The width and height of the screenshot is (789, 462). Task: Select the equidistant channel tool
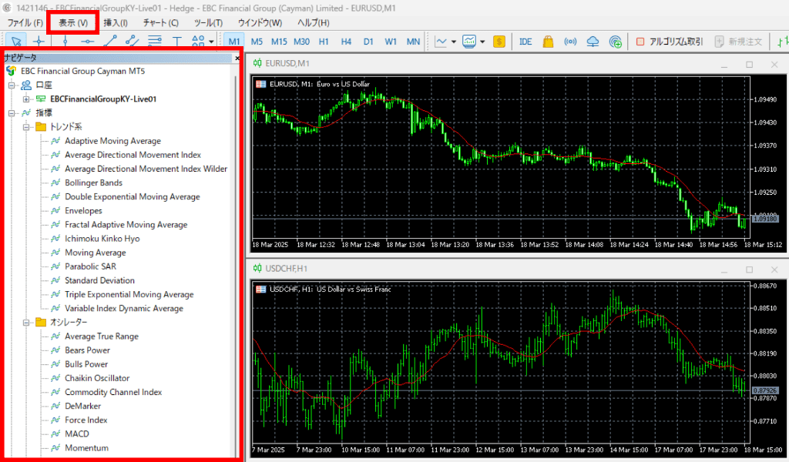(132, 42)
